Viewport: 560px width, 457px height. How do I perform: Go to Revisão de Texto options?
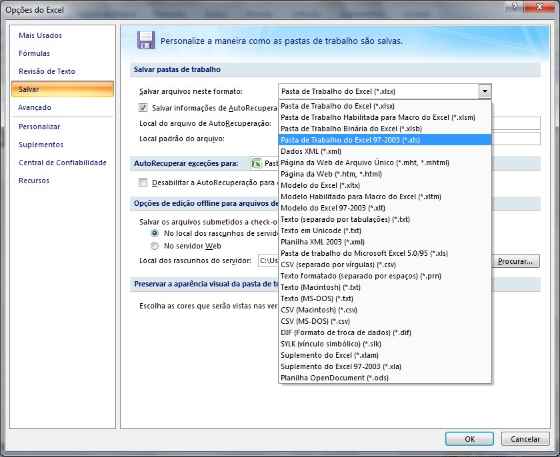47,71
